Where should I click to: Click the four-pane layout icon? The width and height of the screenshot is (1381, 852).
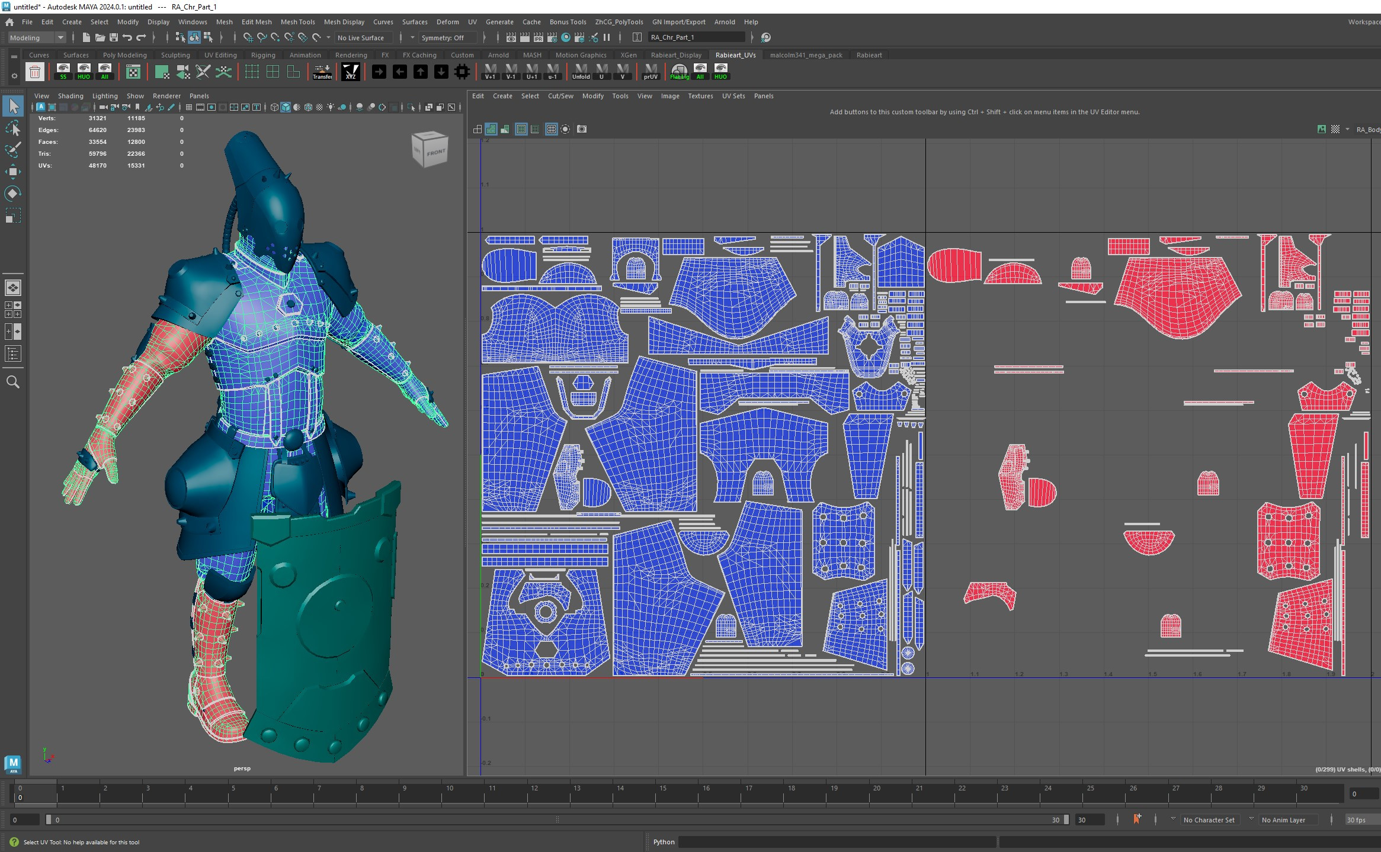[12, 310]
